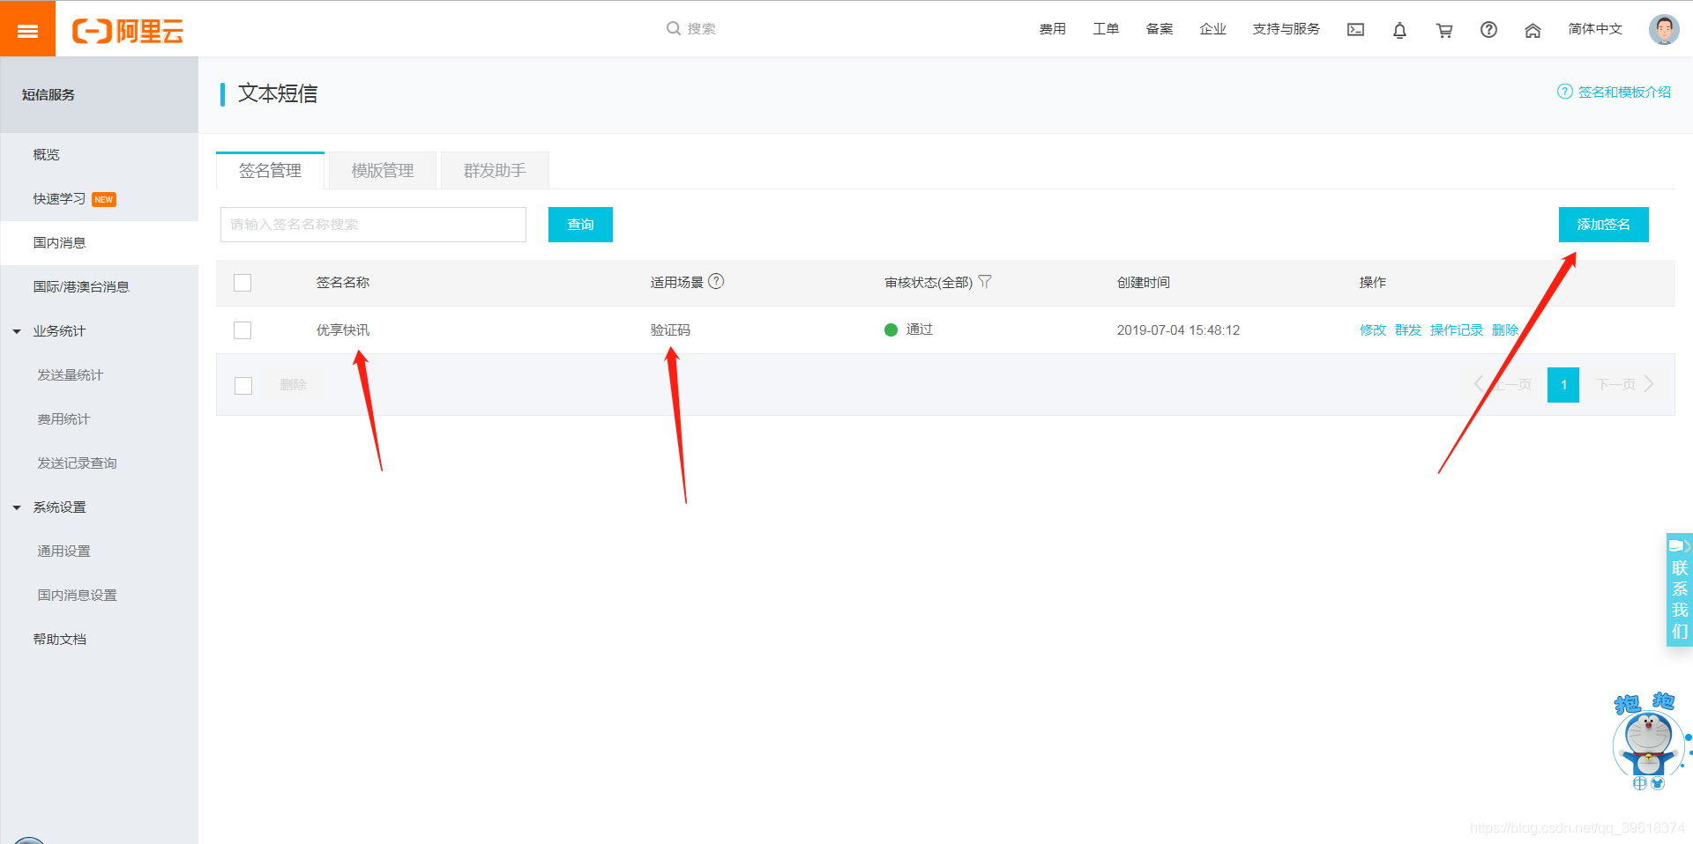Screen dimensions: 1693x844
Task: Switch to the 群发助手 tab
Action: point(495,170)
